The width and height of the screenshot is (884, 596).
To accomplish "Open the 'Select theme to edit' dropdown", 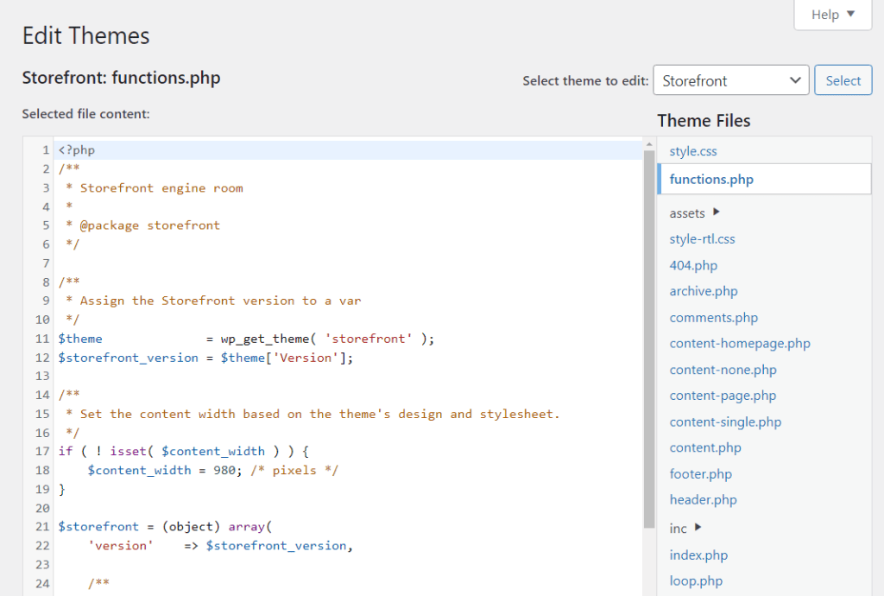I will coord(730,79).
